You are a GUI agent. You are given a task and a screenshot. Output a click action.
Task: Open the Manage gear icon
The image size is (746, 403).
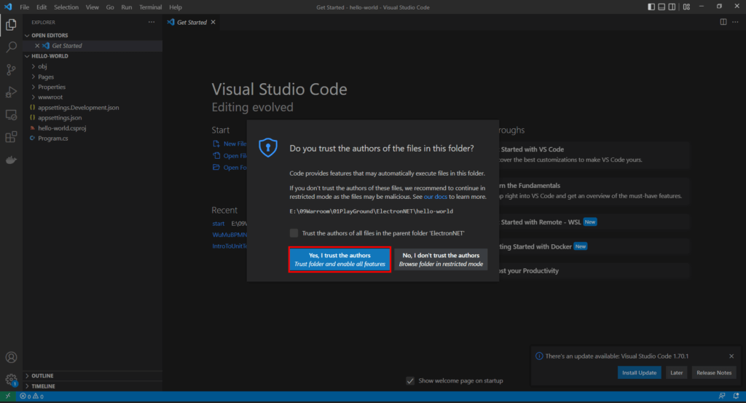point(11,380)
